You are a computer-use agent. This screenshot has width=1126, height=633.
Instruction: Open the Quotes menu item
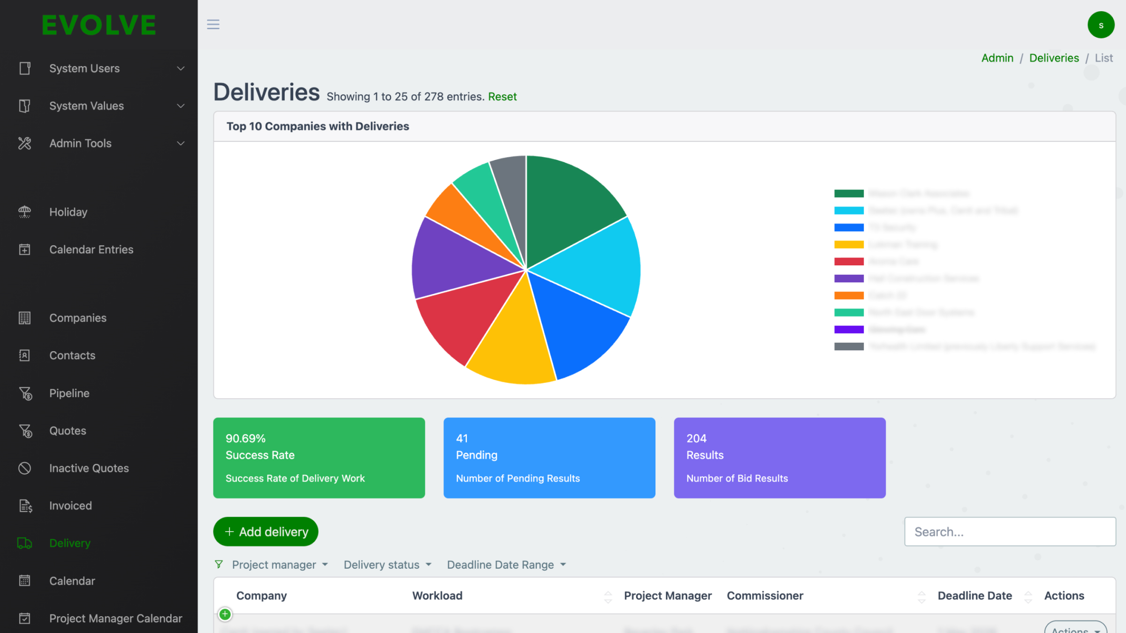point(68,431)
